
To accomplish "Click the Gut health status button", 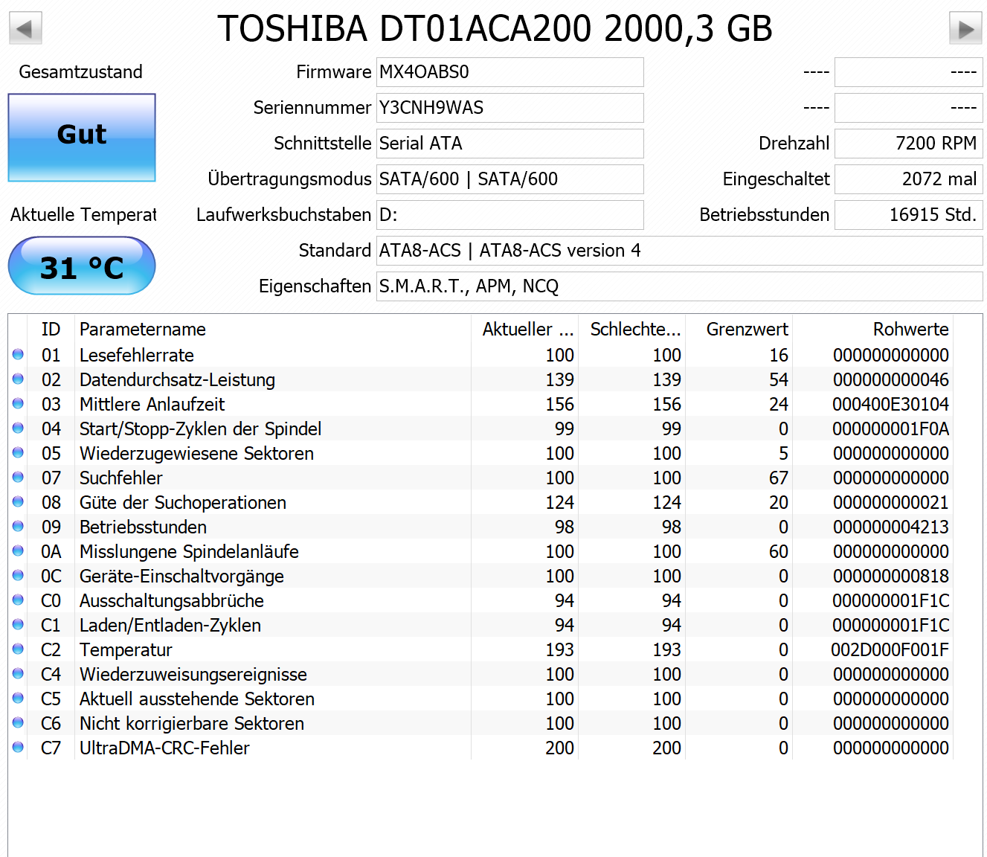I will click(x=82, y=137).
